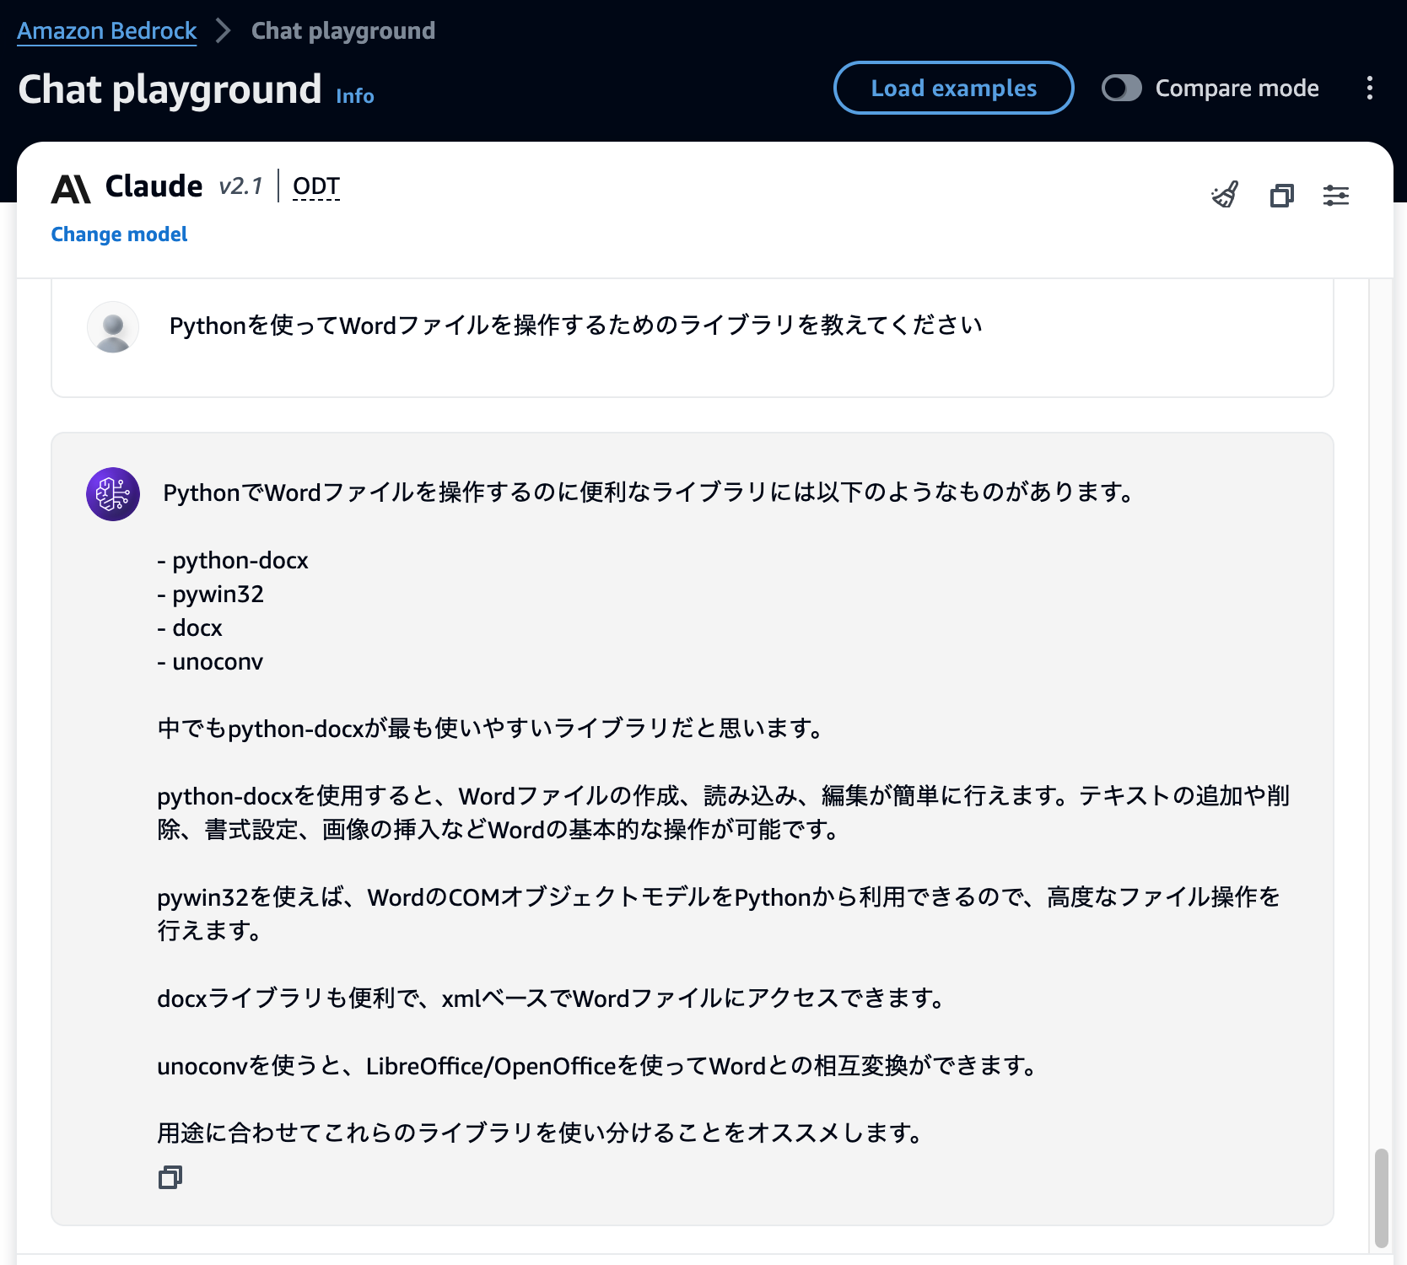Clear the chat with the broom icon
1407x1265 pixels.
click(x=1225, y=196)
